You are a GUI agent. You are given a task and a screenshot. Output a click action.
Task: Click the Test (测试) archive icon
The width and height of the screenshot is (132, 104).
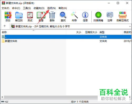point(30,15)
